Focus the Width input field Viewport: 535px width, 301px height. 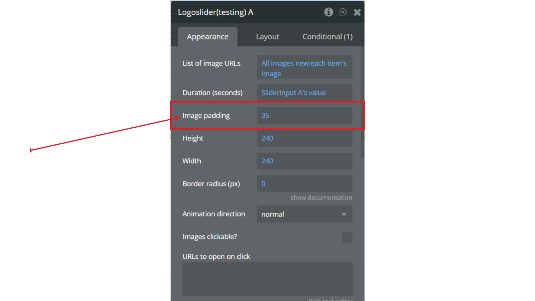click(304, 161)
